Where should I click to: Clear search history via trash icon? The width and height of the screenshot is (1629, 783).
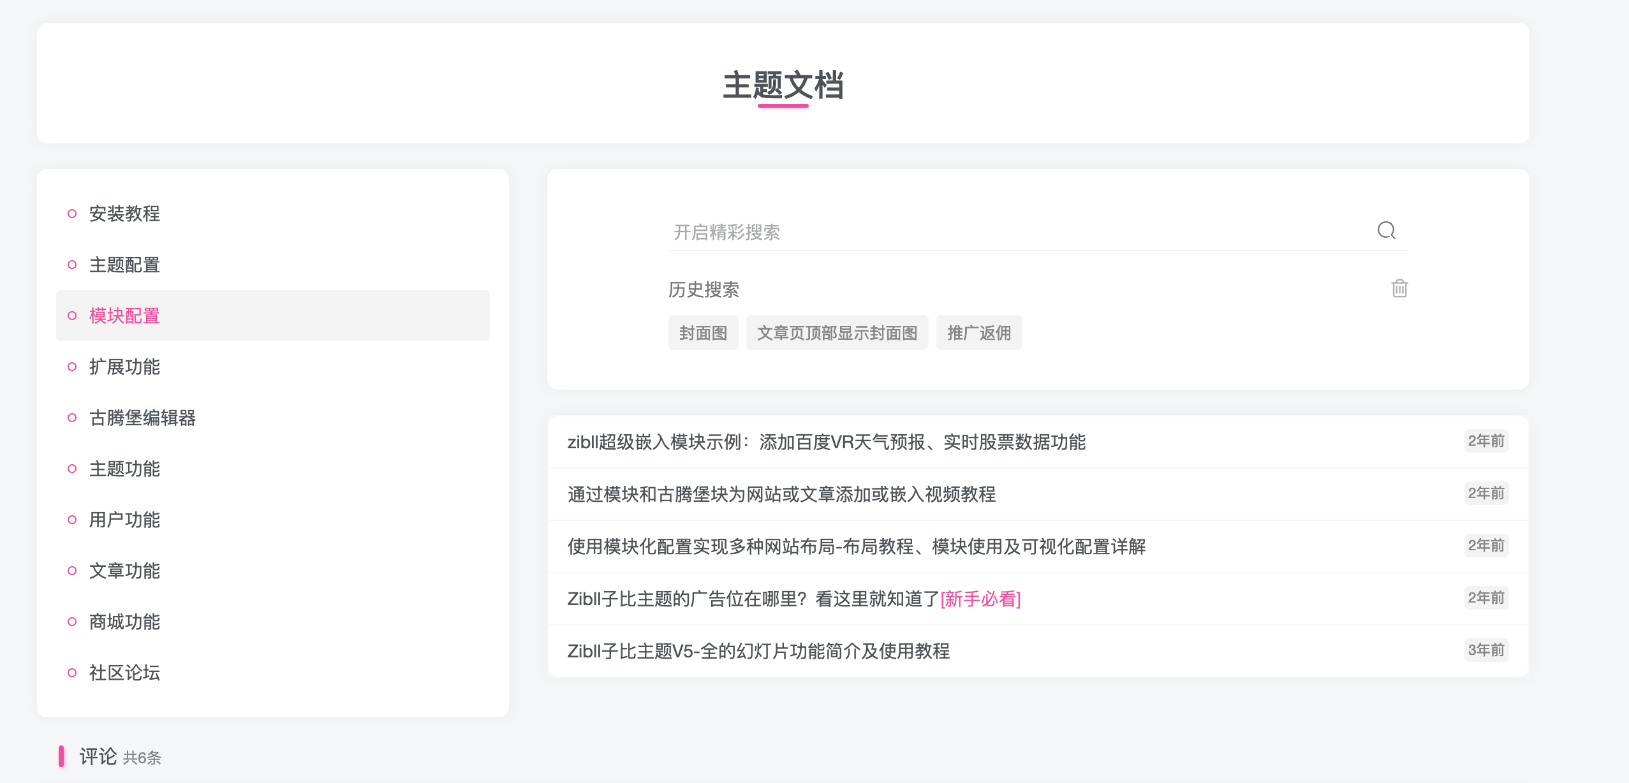1399,288
